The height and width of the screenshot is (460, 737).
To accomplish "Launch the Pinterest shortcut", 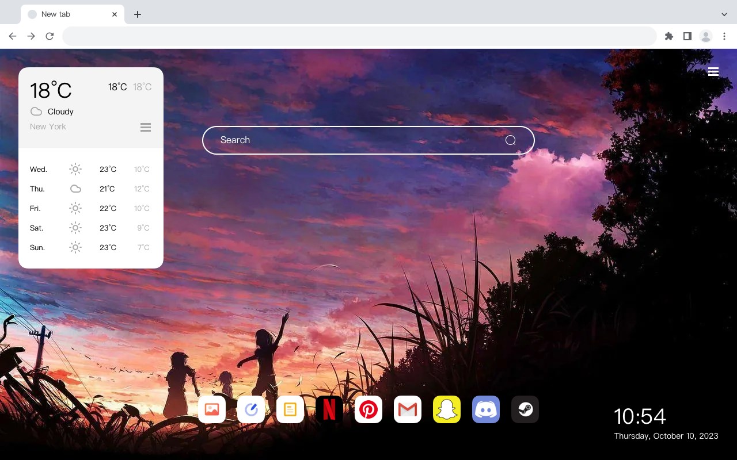I will pyautogui.click(x=368, y=409).
